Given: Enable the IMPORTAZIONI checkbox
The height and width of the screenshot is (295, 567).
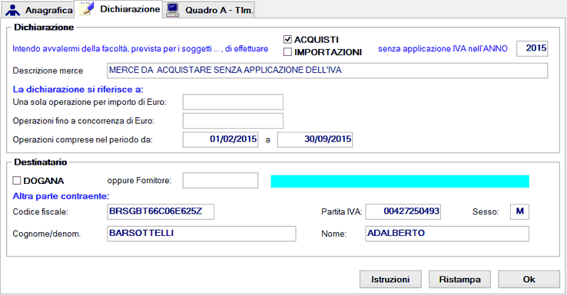Looking at the screenshot, I should [287, 52].
